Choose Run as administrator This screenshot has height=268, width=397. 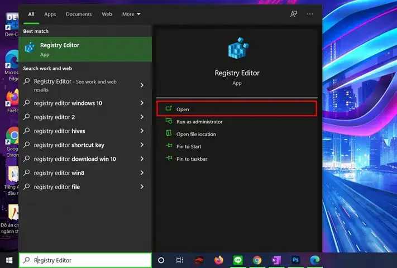coord(199,122)
